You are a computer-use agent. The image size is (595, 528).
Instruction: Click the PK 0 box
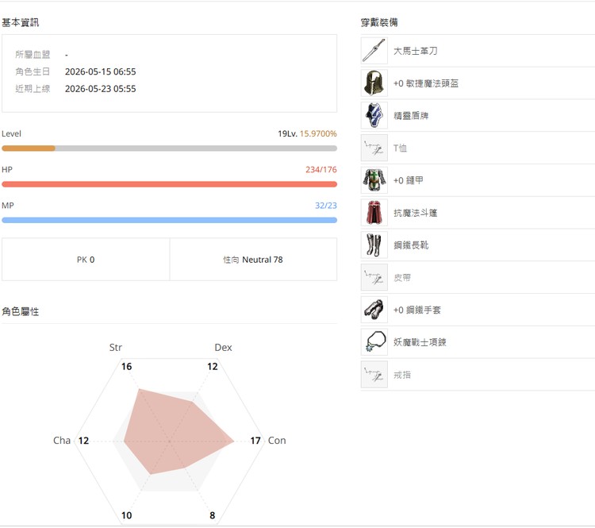(86, 260)
